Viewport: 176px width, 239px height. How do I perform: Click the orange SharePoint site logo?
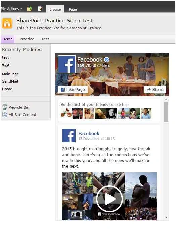pyautogui.click(x=7, y=23)
